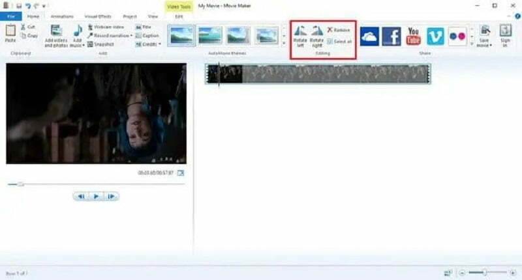The image size is (522, 280).
Task: Select the third AutoMovie theme thumbnail
Action: coord(238,35)
